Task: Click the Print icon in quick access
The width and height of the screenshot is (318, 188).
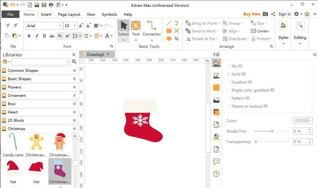Action: tap(51, 5)
